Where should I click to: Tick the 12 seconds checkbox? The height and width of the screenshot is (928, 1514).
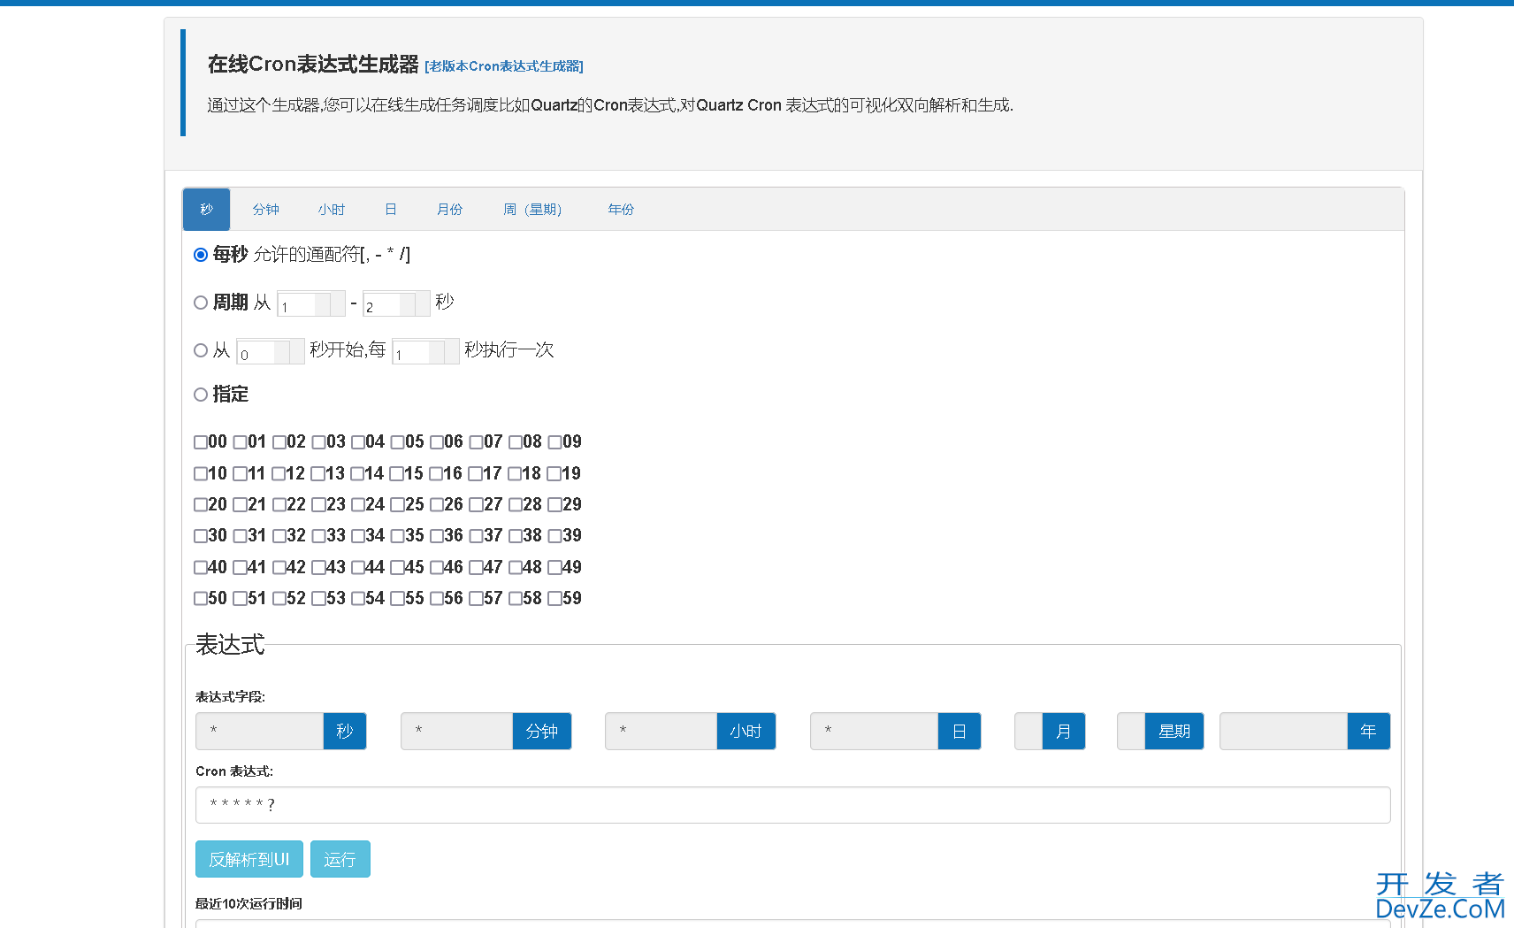[279, 474]
